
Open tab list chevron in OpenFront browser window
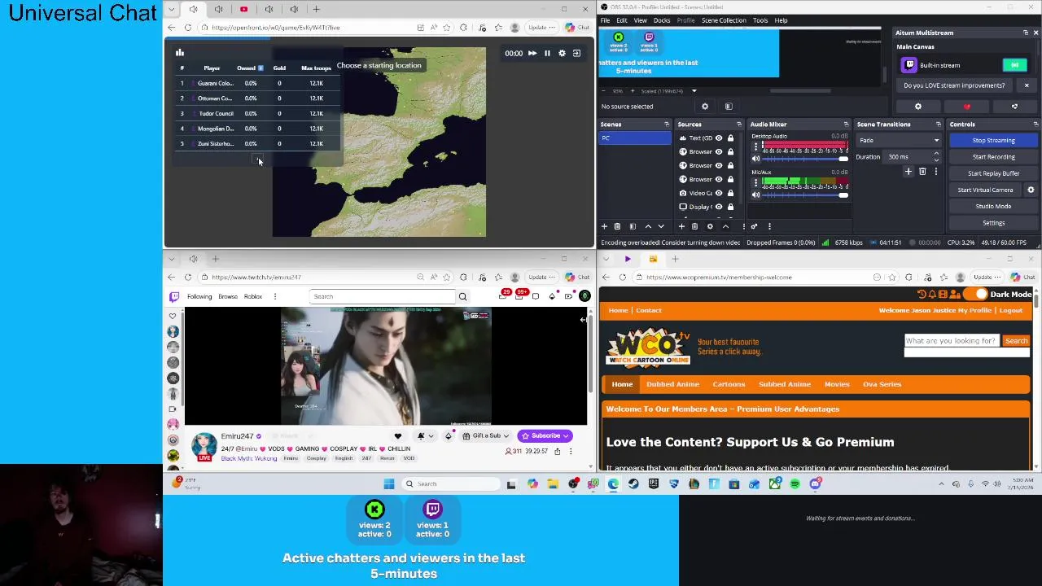point(172,9)
